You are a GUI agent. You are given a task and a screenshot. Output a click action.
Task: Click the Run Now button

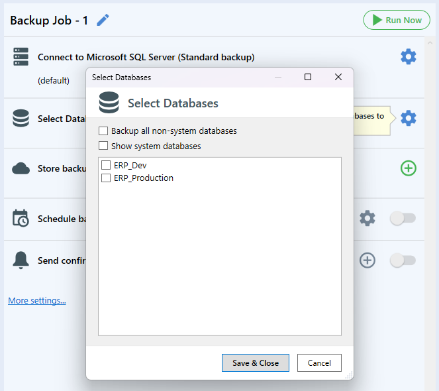click(397, 20)
